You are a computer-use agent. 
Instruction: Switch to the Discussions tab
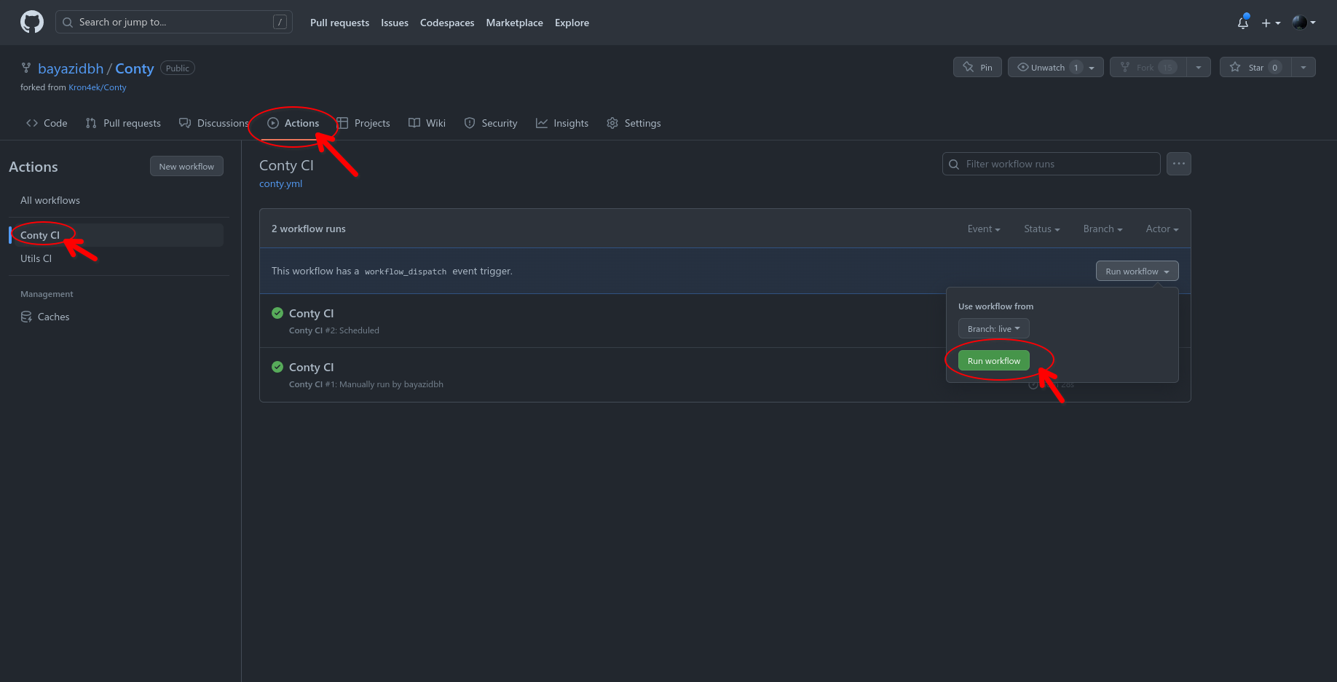(214, 123)
